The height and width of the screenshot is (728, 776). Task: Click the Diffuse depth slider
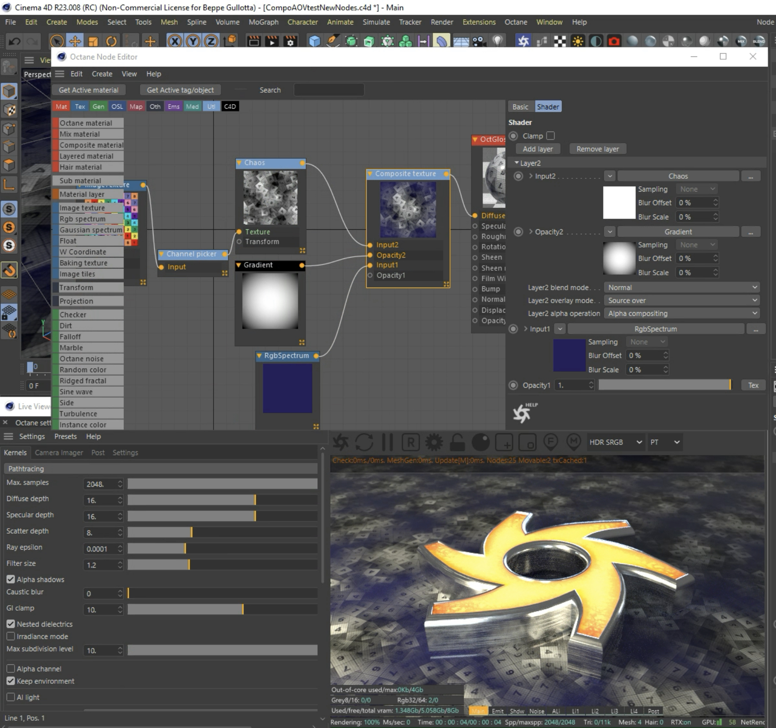tap(222, 500)
